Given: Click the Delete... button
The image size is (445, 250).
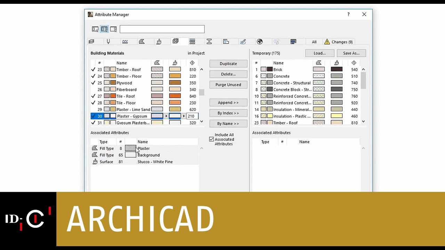Looking at the screenshot, I should point(228,74).
